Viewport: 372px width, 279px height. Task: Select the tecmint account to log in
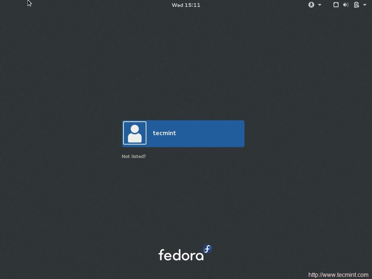183,133
